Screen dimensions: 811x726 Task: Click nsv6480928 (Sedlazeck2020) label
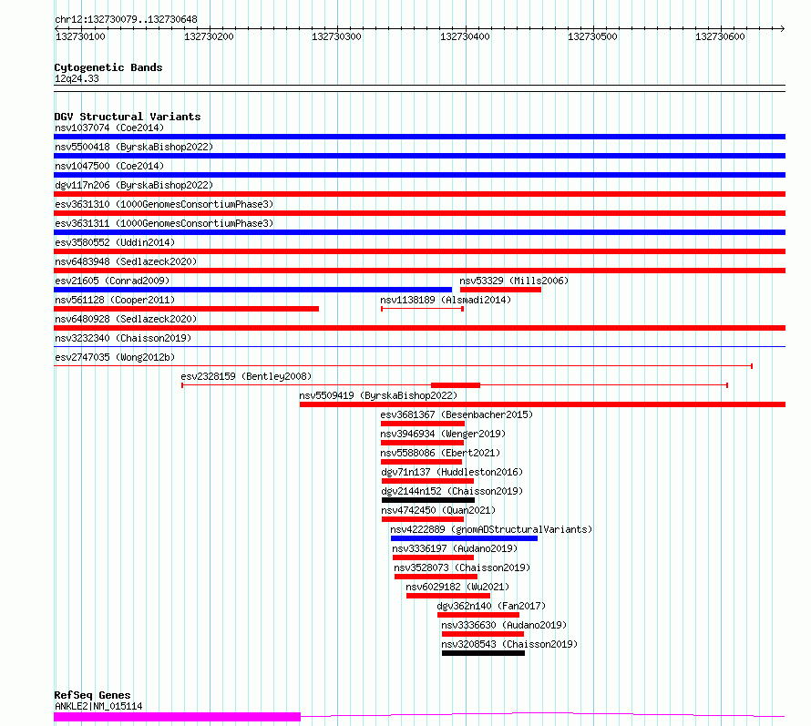(126, 319)
